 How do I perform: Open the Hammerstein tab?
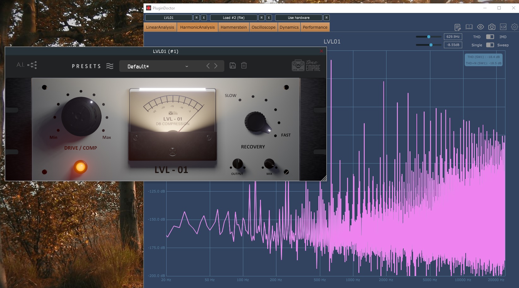(234, 27)
